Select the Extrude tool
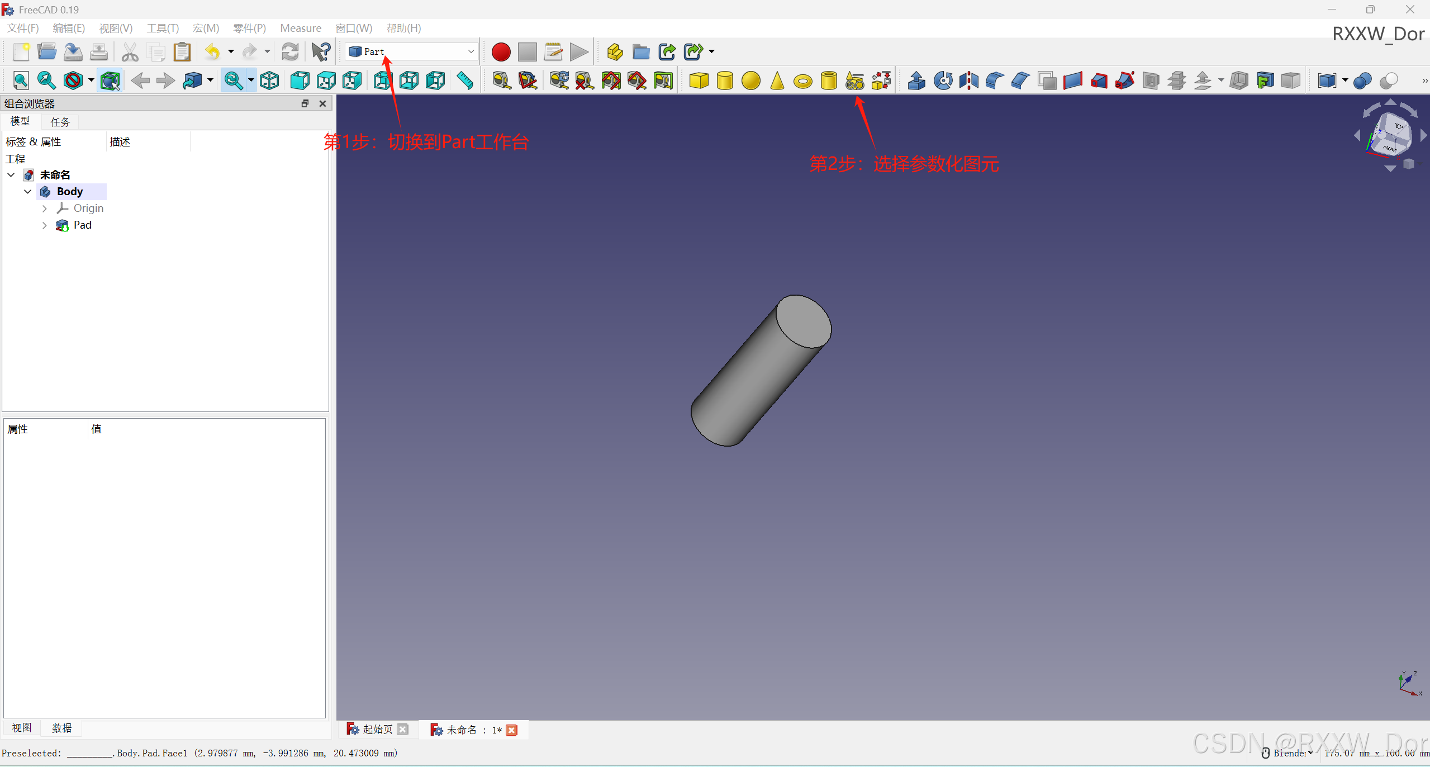The height and width of the screenshot is (767, 1430). click(916, 80)
